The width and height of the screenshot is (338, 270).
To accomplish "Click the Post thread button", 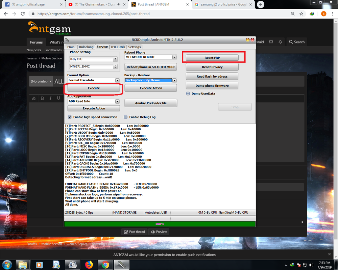I will [x=135, y=232].
